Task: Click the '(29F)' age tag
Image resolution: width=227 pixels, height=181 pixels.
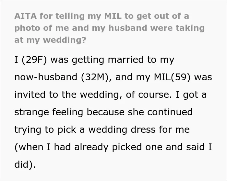Action: (34, 60)
